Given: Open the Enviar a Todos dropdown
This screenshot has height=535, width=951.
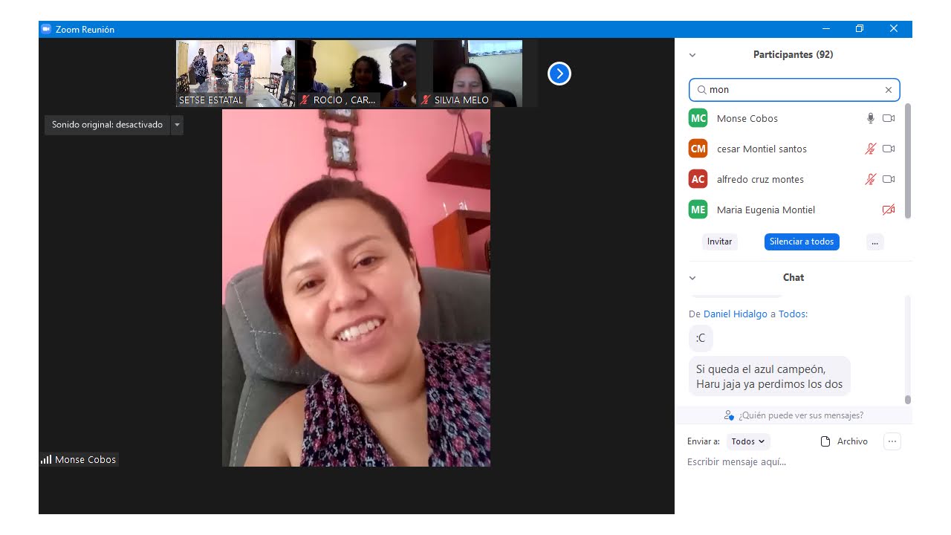Looking at the screenshot, I should tap(748, 441).
